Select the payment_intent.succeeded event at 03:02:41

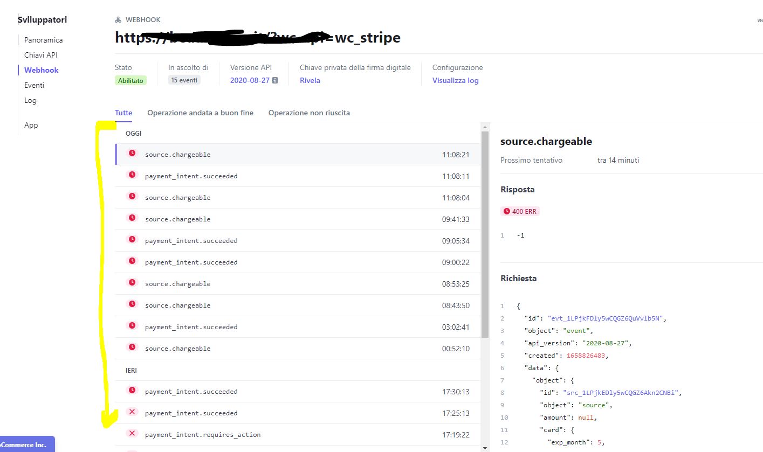[298, 326]
